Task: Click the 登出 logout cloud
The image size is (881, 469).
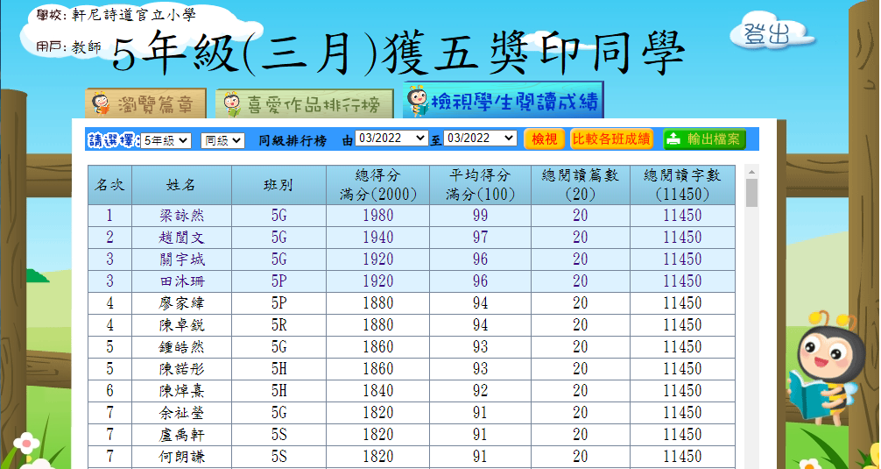Action: tap(767, 35)
